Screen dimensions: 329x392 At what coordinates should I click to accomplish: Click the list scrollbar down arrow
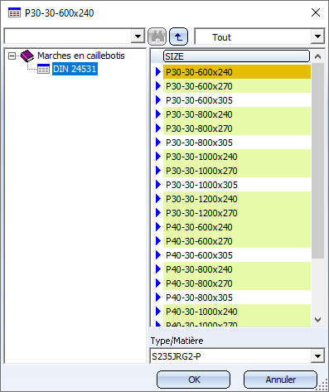pos(317,320)
